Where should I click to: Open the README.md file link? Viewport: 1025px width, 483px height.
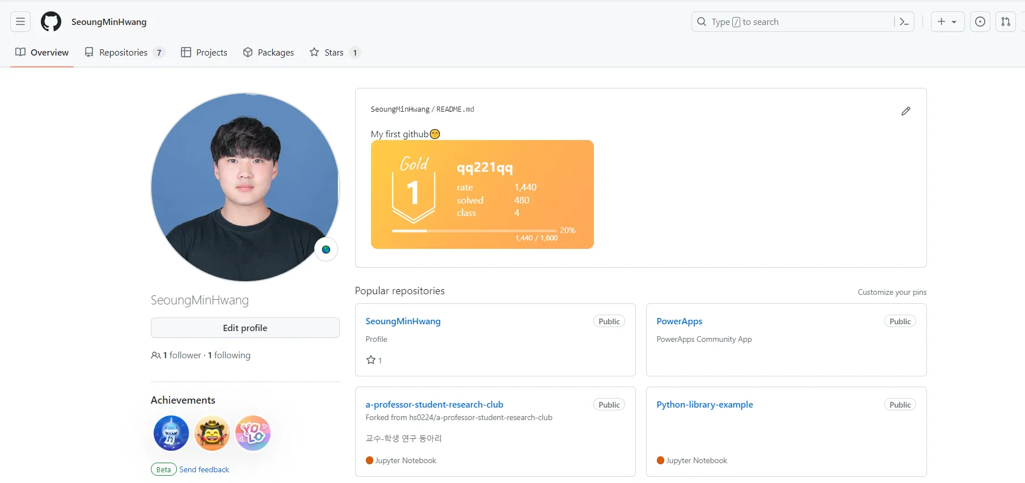click(455, 109)
